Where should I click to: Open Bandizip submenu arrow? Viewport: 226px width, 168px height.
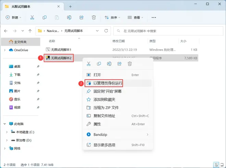148,135
